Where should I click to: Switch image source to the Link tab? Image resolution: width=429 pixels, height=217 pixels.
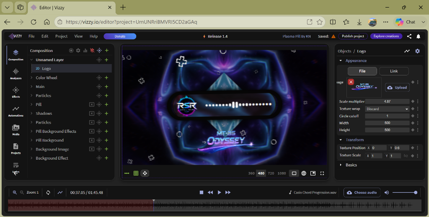point(394,71)
